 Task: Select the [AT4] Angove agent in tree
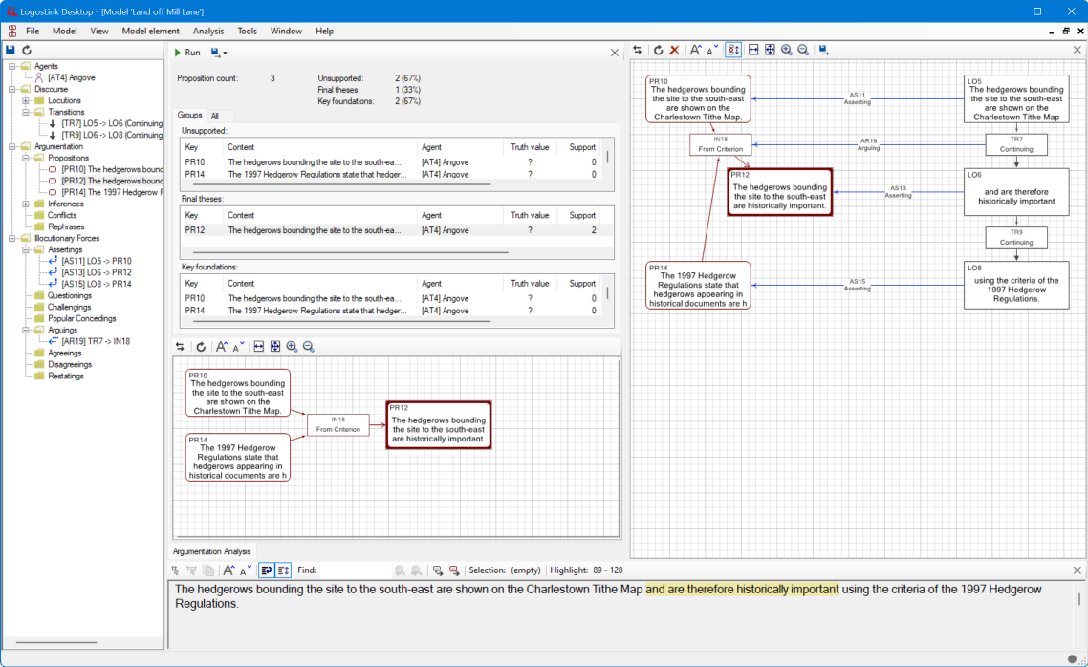tap(72, 77)
